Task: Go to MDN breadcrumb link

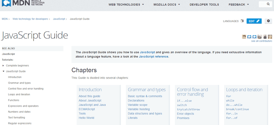Action: point(5,19)
